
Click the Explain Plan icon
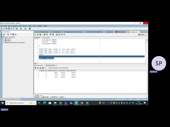tap(40, 35)
